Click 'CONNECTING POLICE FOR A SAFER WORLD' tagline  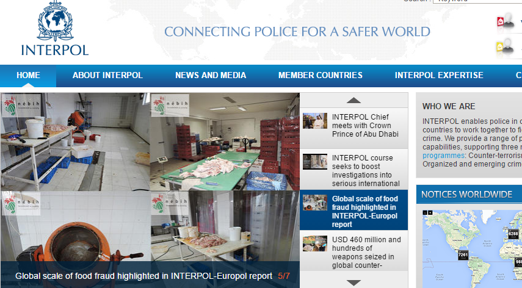tap(297, 32)
